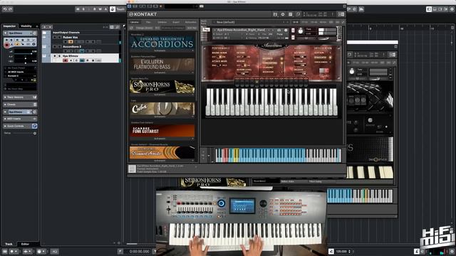Viewport: 456px width, 256px height.
Task: Open the Kontakt Files tab
Action: point(148,22)
